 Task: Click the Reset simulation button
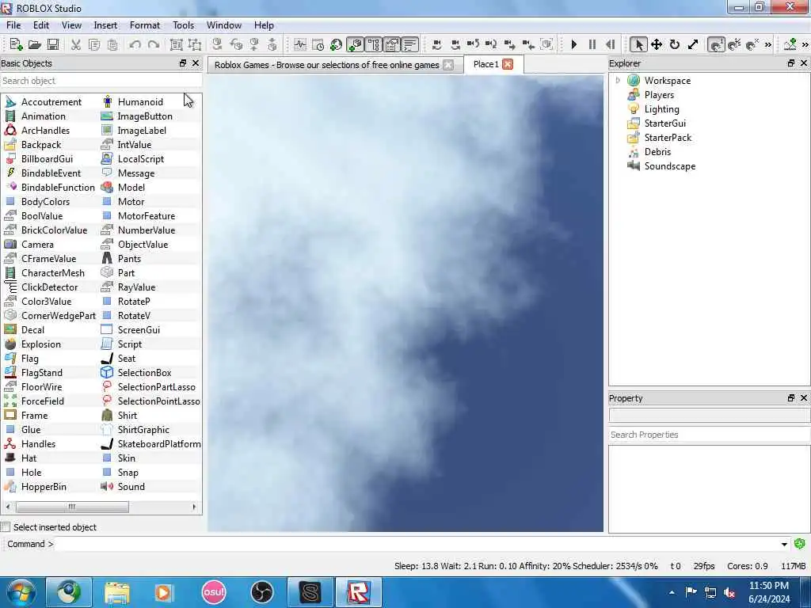[x=611, y=44]
